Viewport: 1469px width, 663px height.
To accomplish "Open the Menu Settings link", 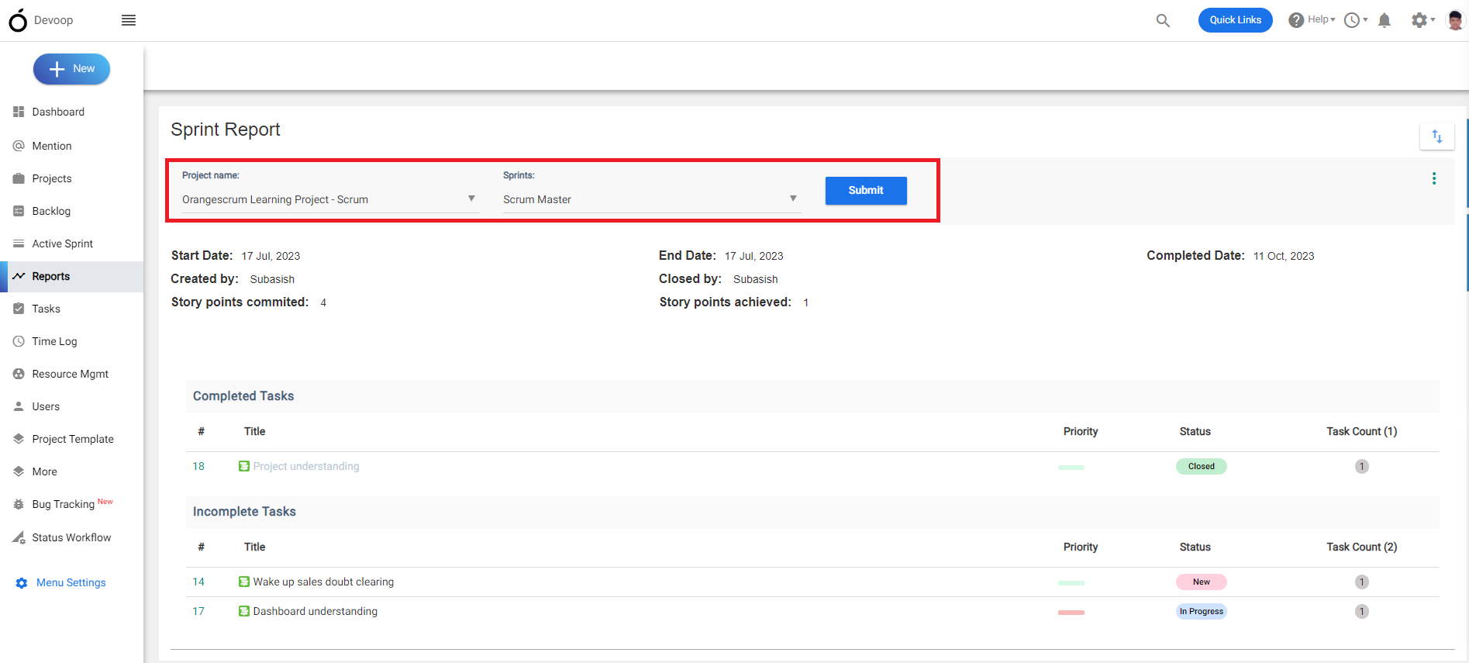I will (x=71, y=582).
